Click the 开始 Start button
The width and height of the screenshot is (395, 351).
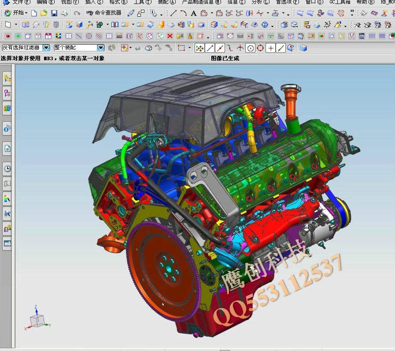(x=15, y=13)
